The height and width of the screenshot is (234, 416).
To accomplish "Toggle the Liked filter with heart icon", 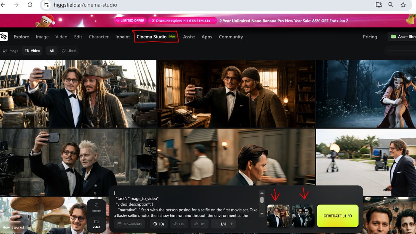I will coord(69,51).
